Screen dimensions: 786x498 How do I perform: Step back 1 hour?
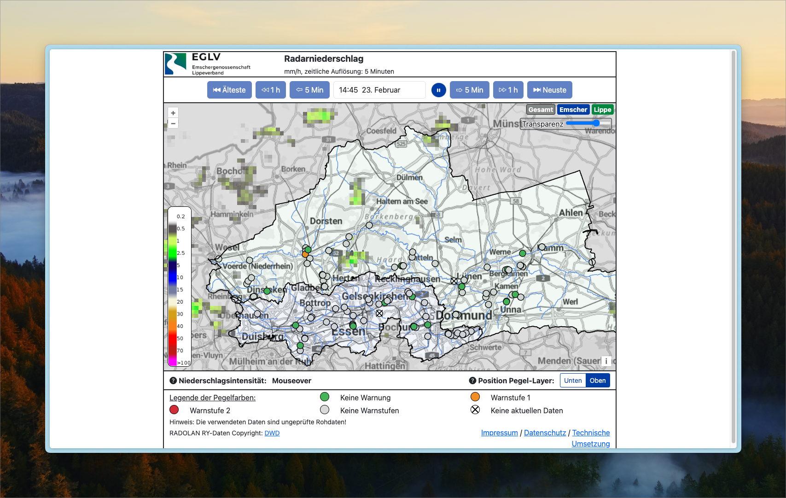(x=271, y=90)
